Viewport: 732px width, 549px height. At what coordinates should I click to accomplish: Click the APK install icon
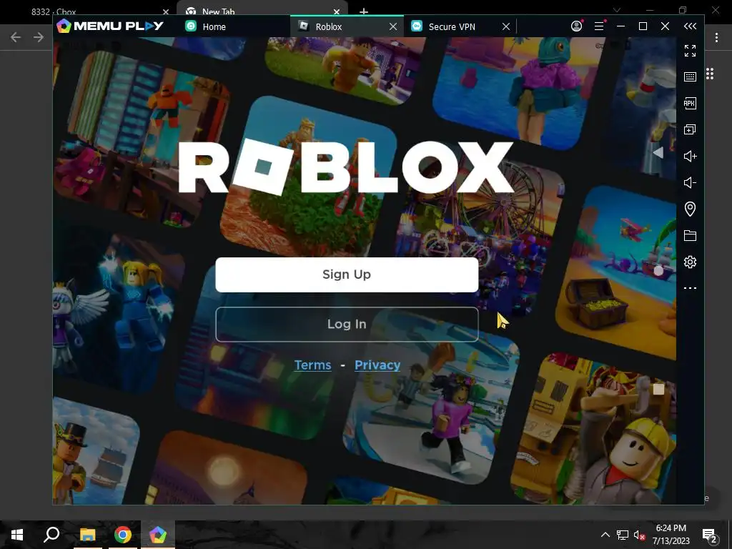[x=690, y=103]
